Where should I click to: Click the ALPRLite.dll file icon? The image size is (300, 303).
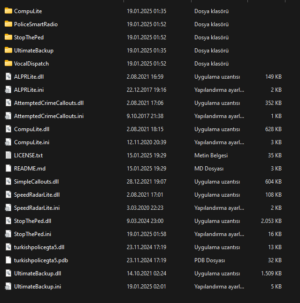[8, 76]
